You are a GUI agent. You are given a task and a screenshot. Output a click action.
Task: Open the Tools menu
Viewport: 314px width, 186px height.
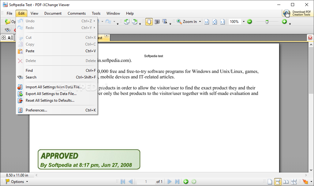click(96, 13)
